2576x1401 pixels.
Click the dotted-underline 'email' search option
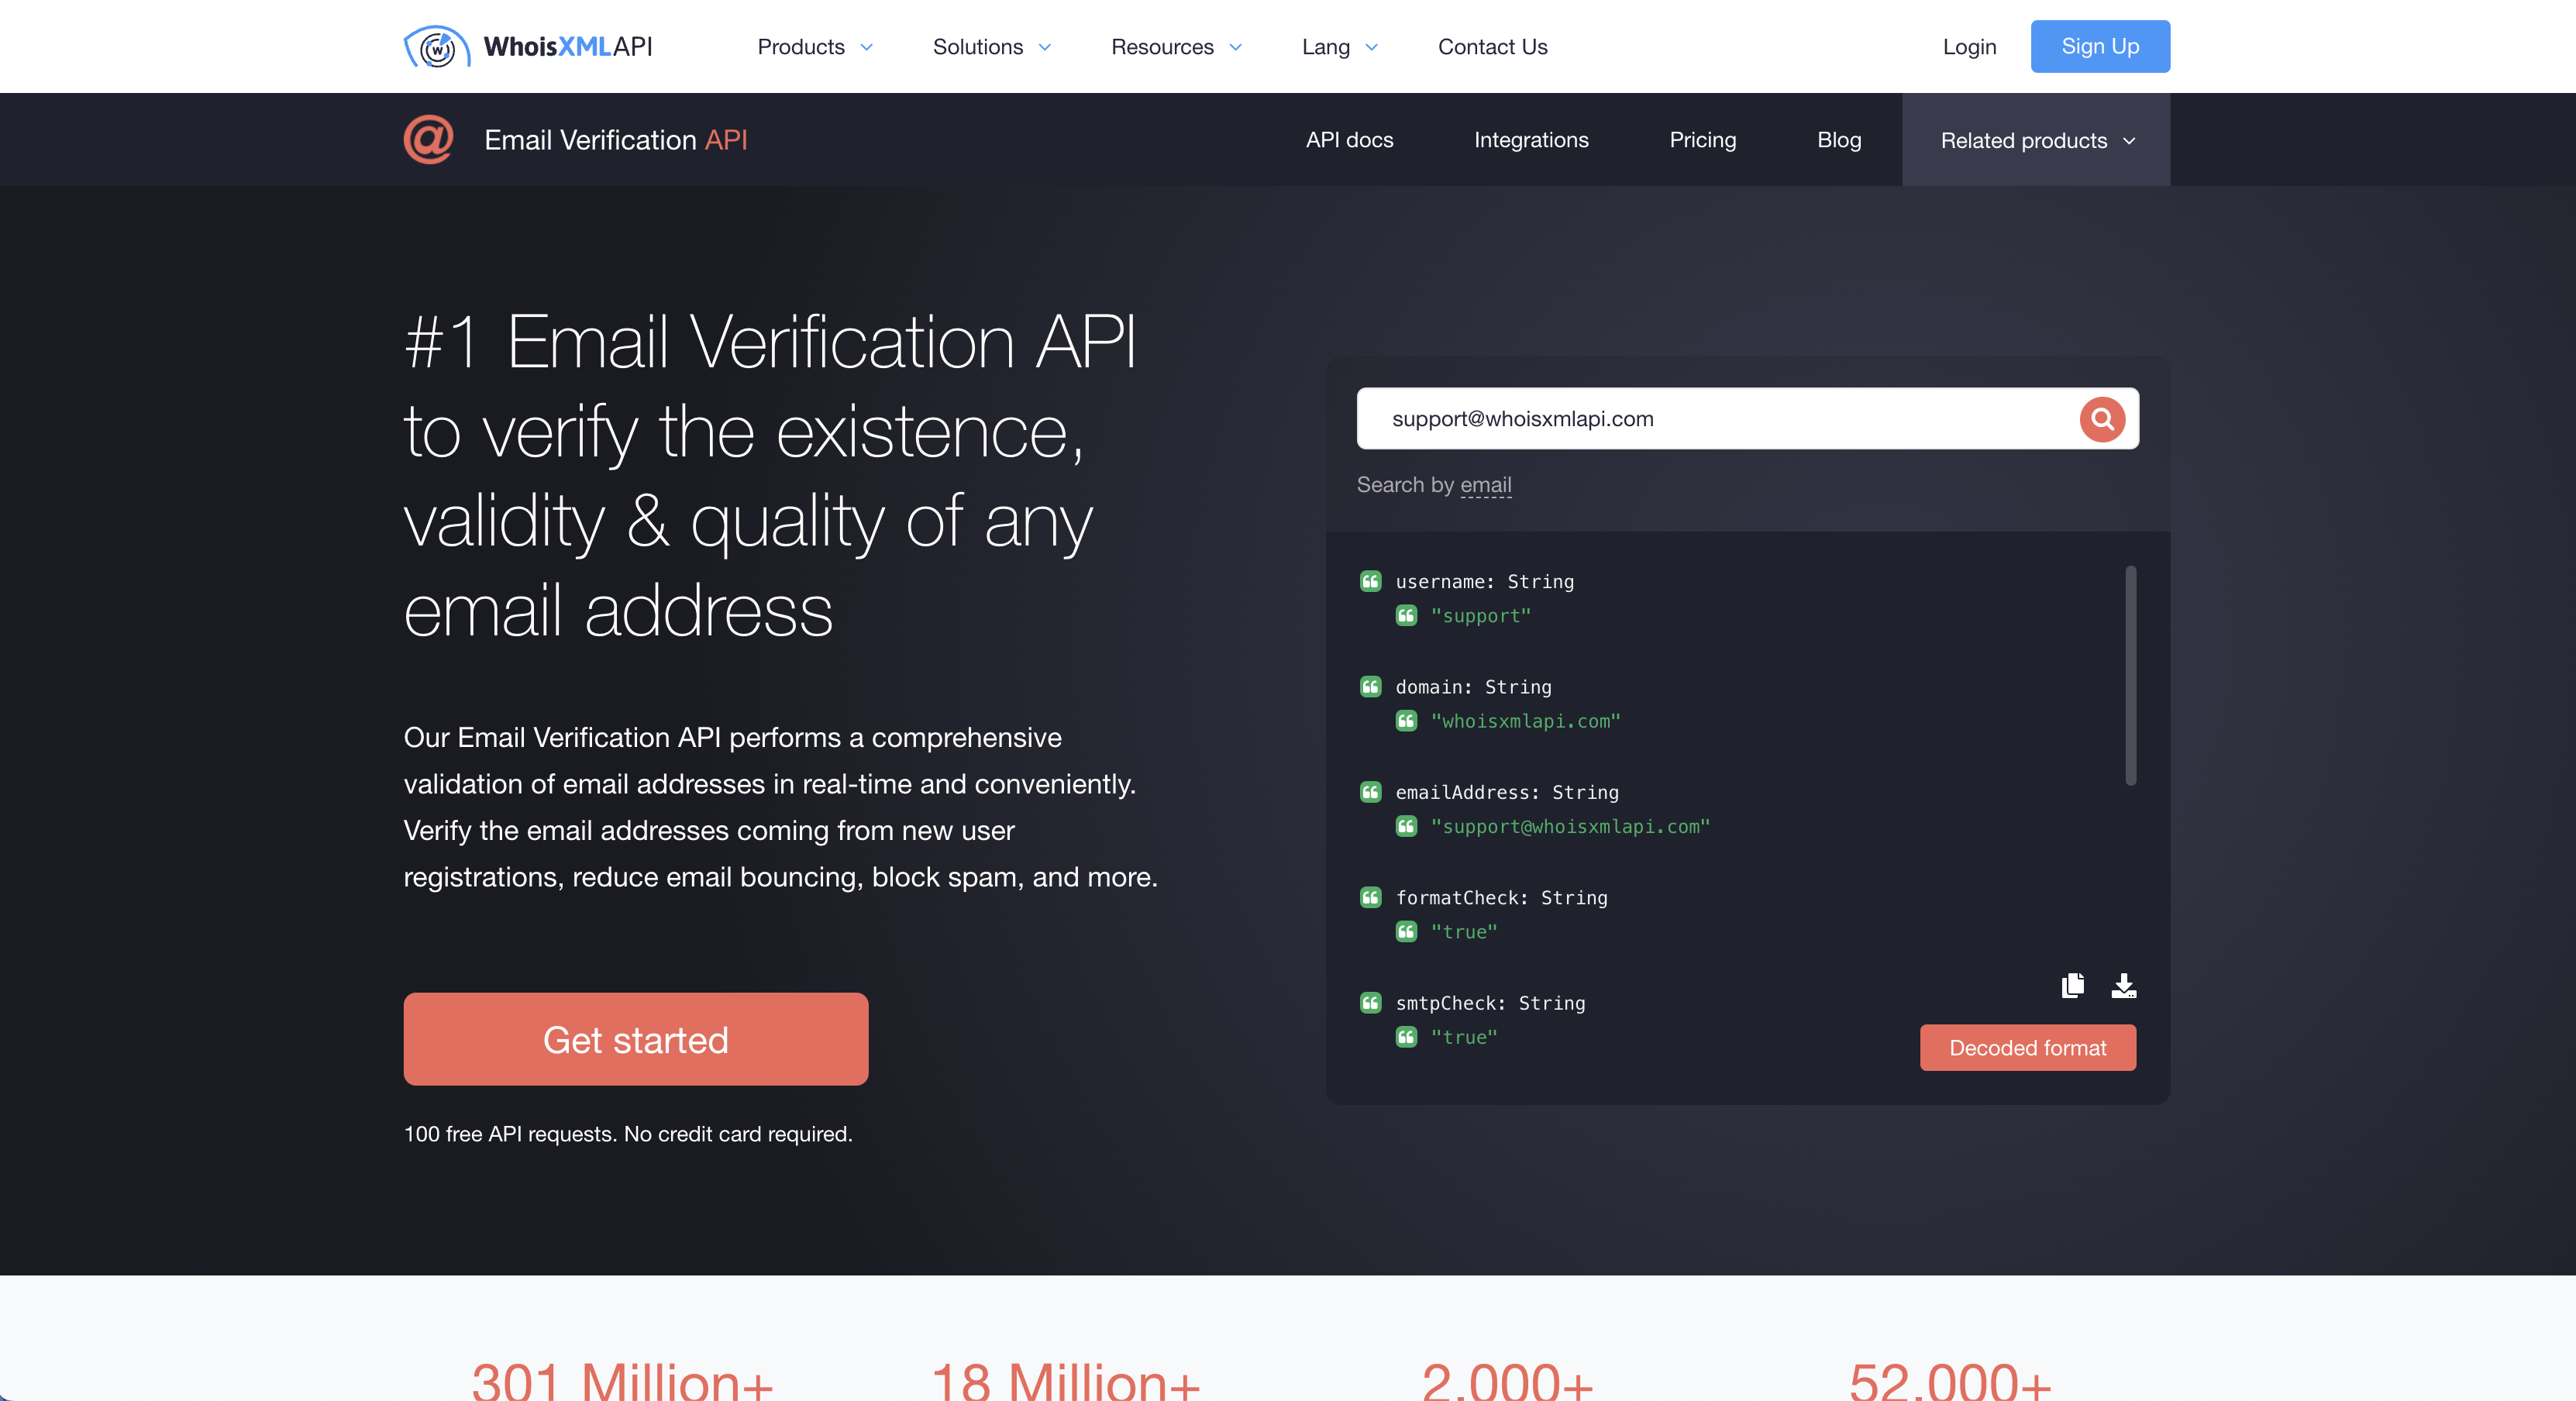point(1485,485)
